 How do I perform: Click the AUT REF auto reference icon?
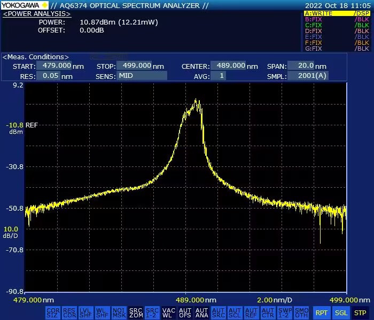point(251,313)
